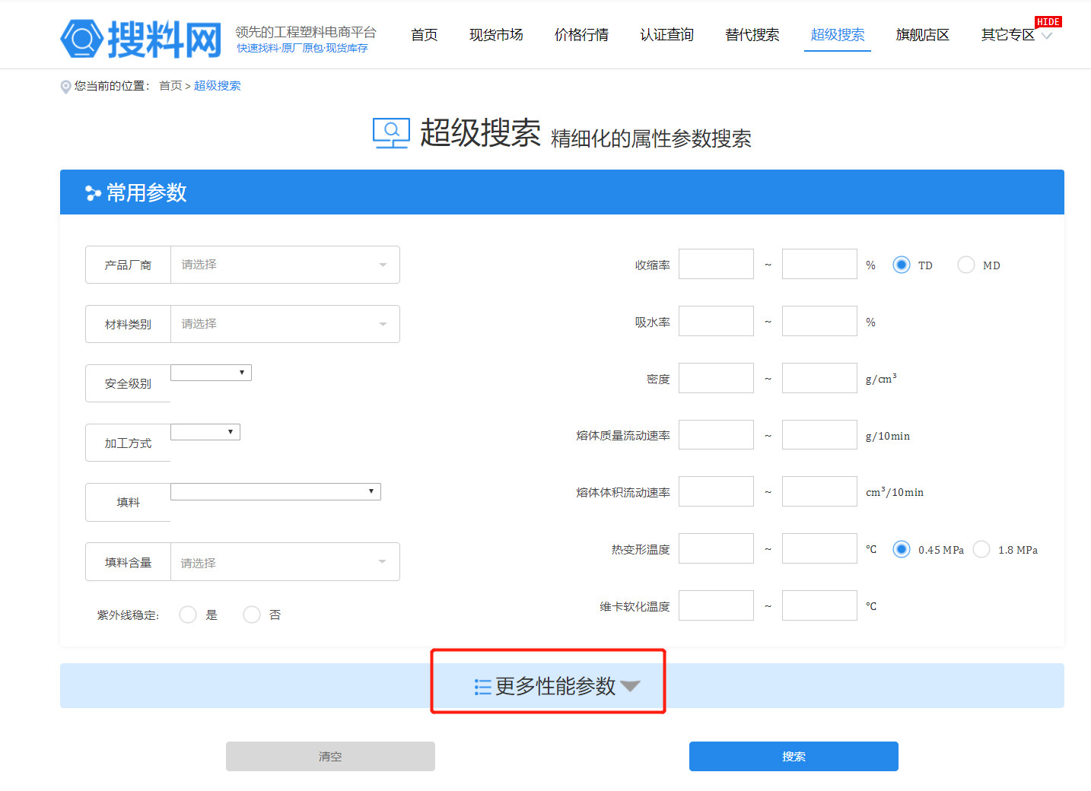
Task: Click the blue 搜索 button
Action: 794,756
